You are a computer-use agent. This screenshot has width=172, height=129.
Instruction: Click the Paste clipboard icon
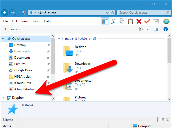tap(130, 21)
